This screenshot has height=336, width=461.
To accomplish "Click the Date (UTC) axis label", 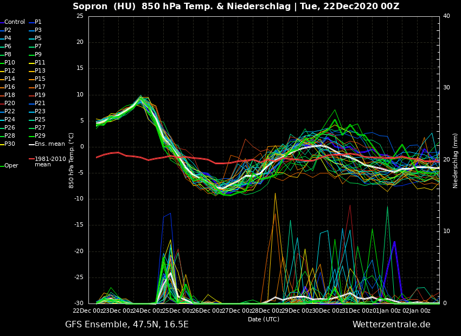I will point(264,320).
